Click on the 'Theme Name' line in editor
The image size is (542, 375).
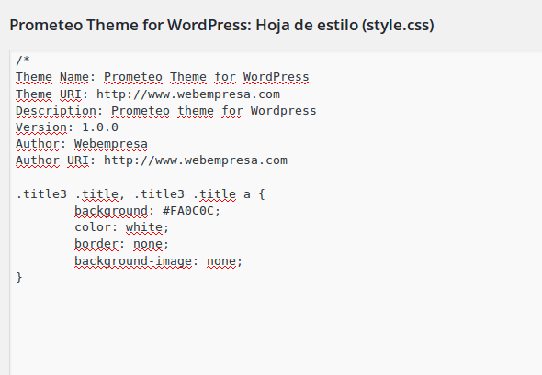point(163,77)
